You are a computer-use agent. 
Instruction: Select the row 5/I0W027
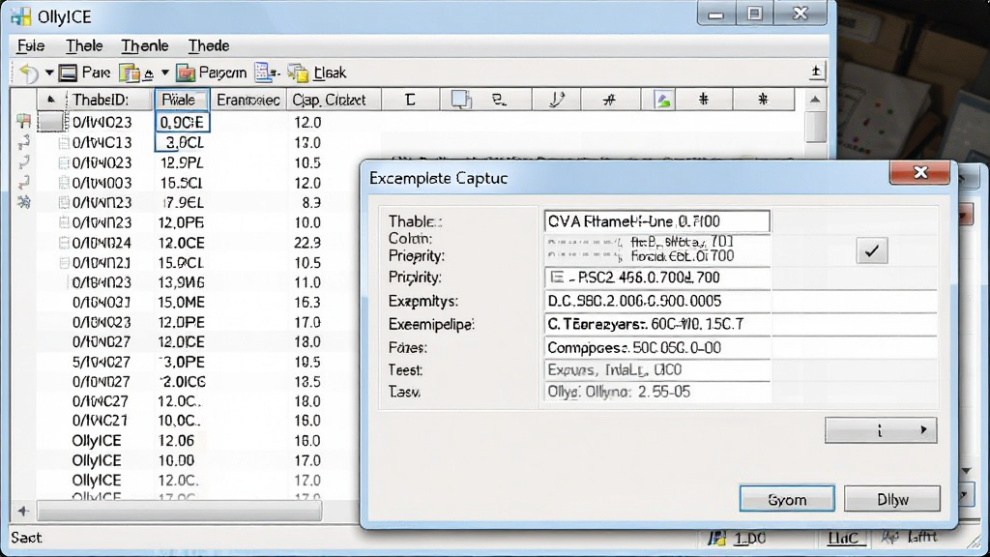(x=195, y=362)
